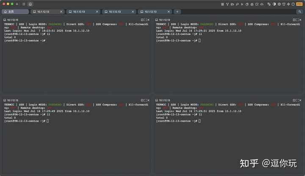This screenshot has width=305, height=176.
Task: Click the pop-out icon in the Mon Jul 7 login pane
Action: [142, 20]
